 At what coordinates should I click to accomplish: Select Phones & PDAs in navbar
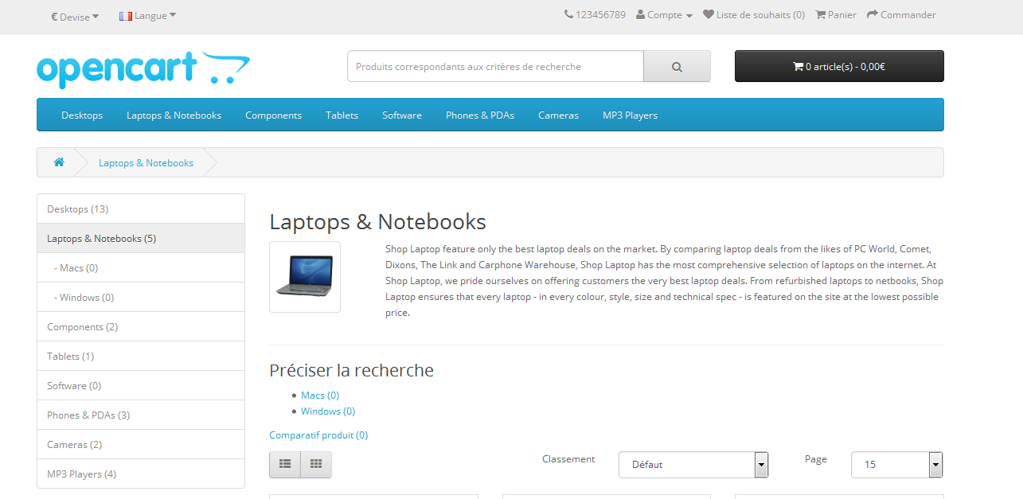click(480, 115)
